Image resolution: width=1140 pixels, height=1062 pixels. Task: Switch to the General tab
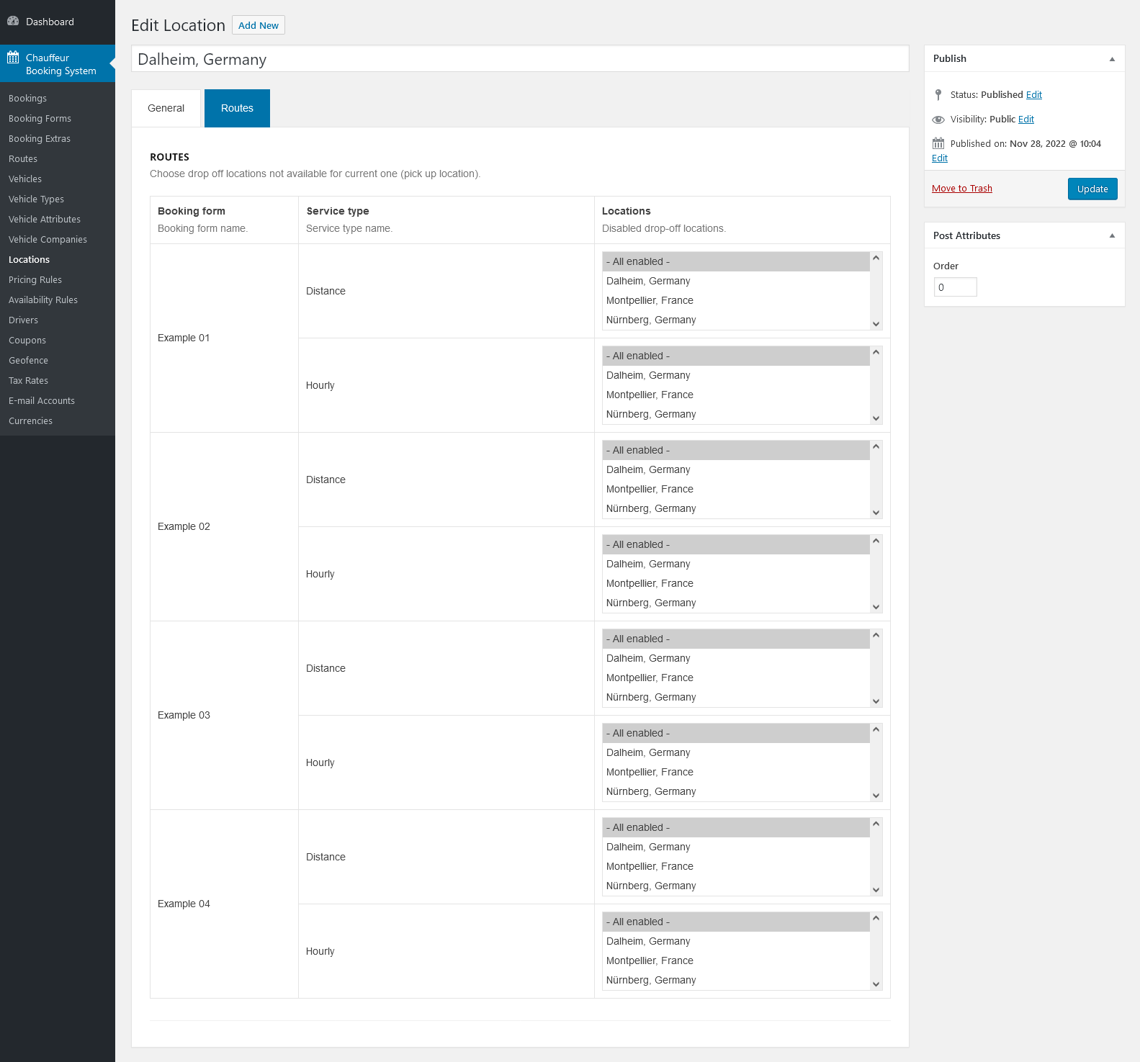point(166,109)
